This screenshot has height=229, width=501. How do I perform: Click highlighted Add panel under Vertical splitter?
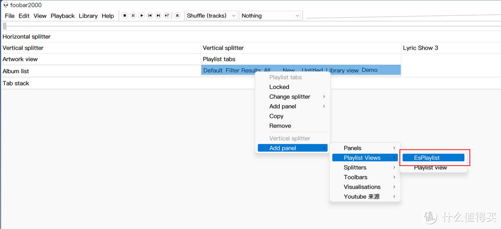tap(293, 148)
